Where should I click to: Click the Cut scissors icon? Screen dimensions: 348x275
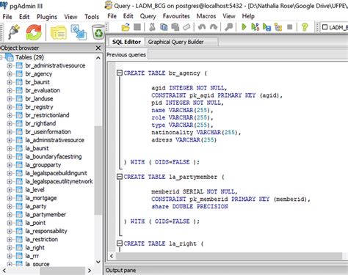(152, 27)
